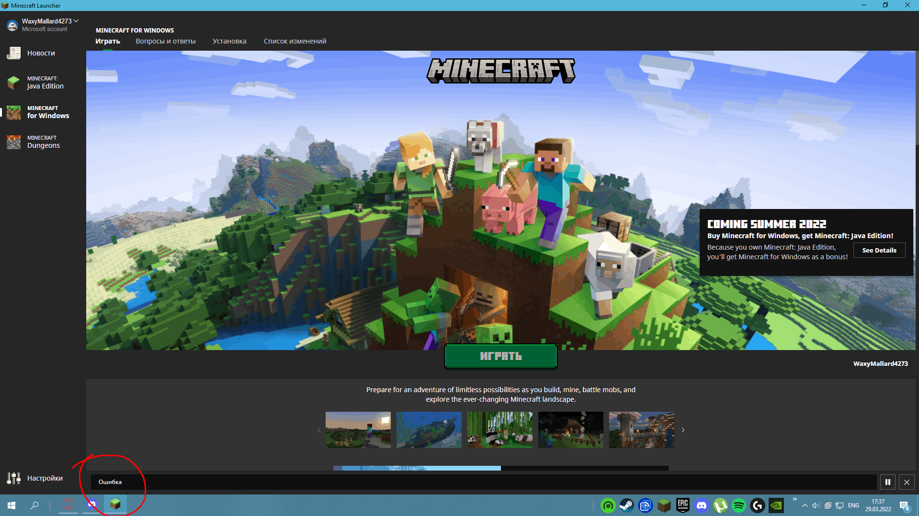Open the castle tower screenshot thumbnail

[642, 430]
